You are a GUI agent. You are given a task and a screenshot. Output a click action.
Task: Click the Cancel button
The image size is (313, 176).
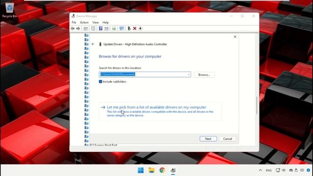(227, 139)
